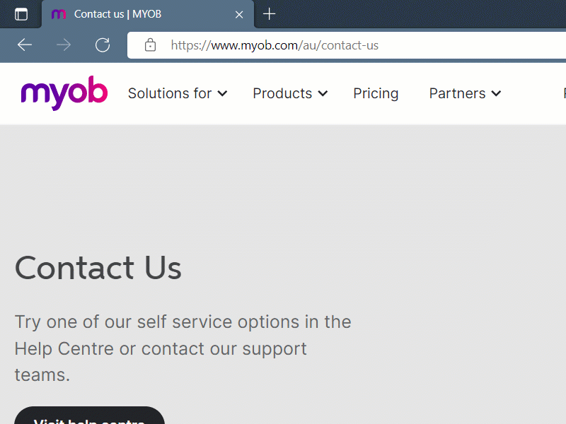Viewport: 566px width, 424px height.
Task: Expand the Products dropdown menu
Action: [290, 93]
